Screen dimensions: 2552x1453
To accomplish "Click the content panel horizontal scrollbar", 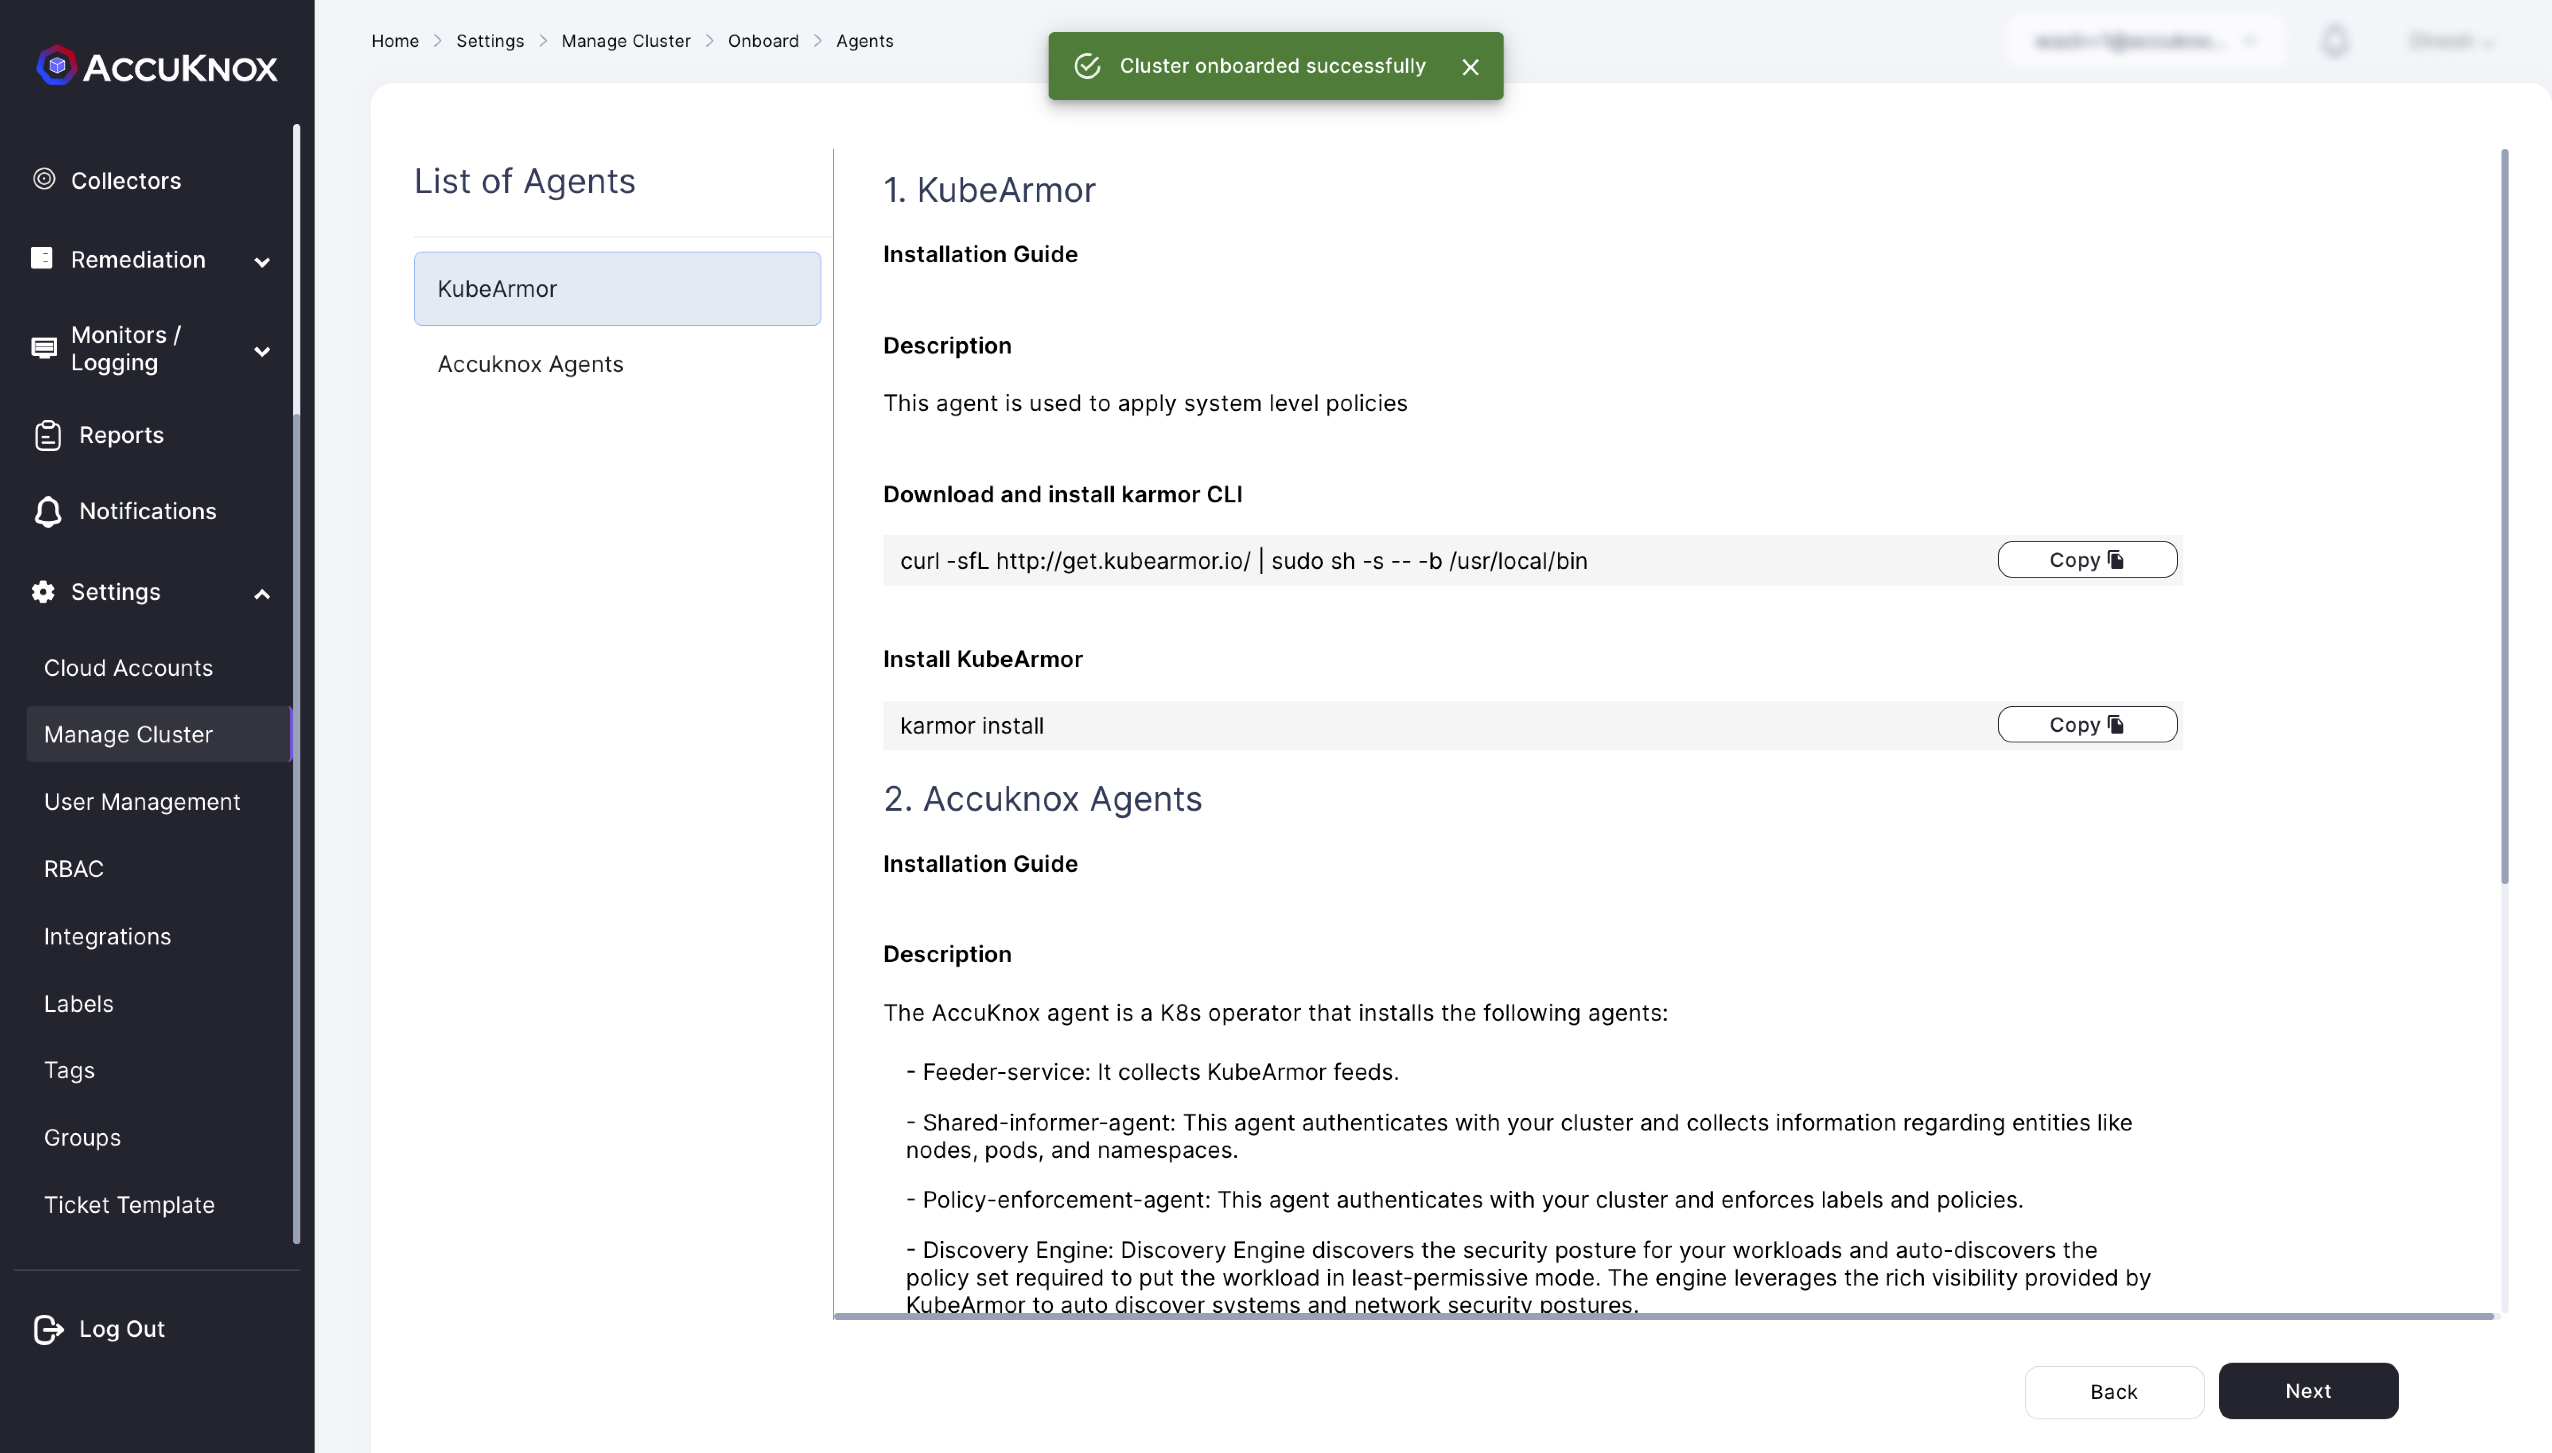I will click(1663, 1316).
